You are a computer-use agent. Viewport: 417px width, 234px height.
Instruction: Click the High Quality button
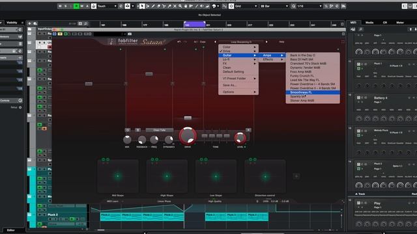[215, 201]
